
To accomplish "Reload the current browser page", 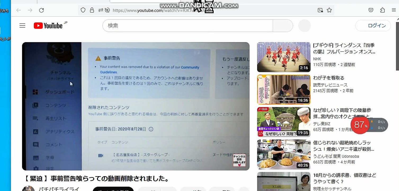I will click(41, 10).
